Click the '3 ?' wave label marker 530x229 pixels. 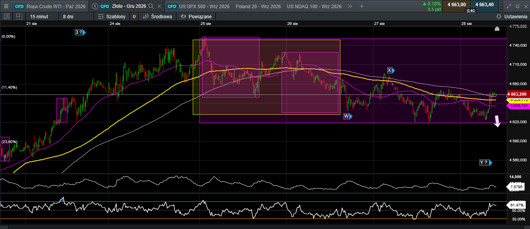coord(80,32)
